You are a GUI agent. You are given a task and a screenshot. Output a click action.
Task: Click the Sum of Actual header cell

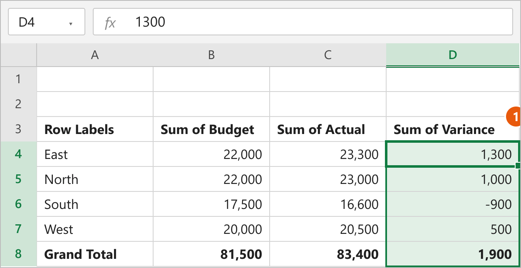point(328,129)
